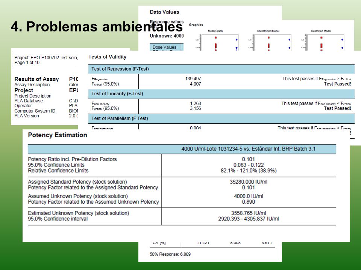
Task: Select the FRegression value 139.497
Action: click(193, 78)
